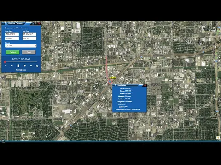The height and width of the screenshot is (165, 221).
Task: Click the yellow LM 1060 map label
Action: pyautogui.click(x=113, y=78)
